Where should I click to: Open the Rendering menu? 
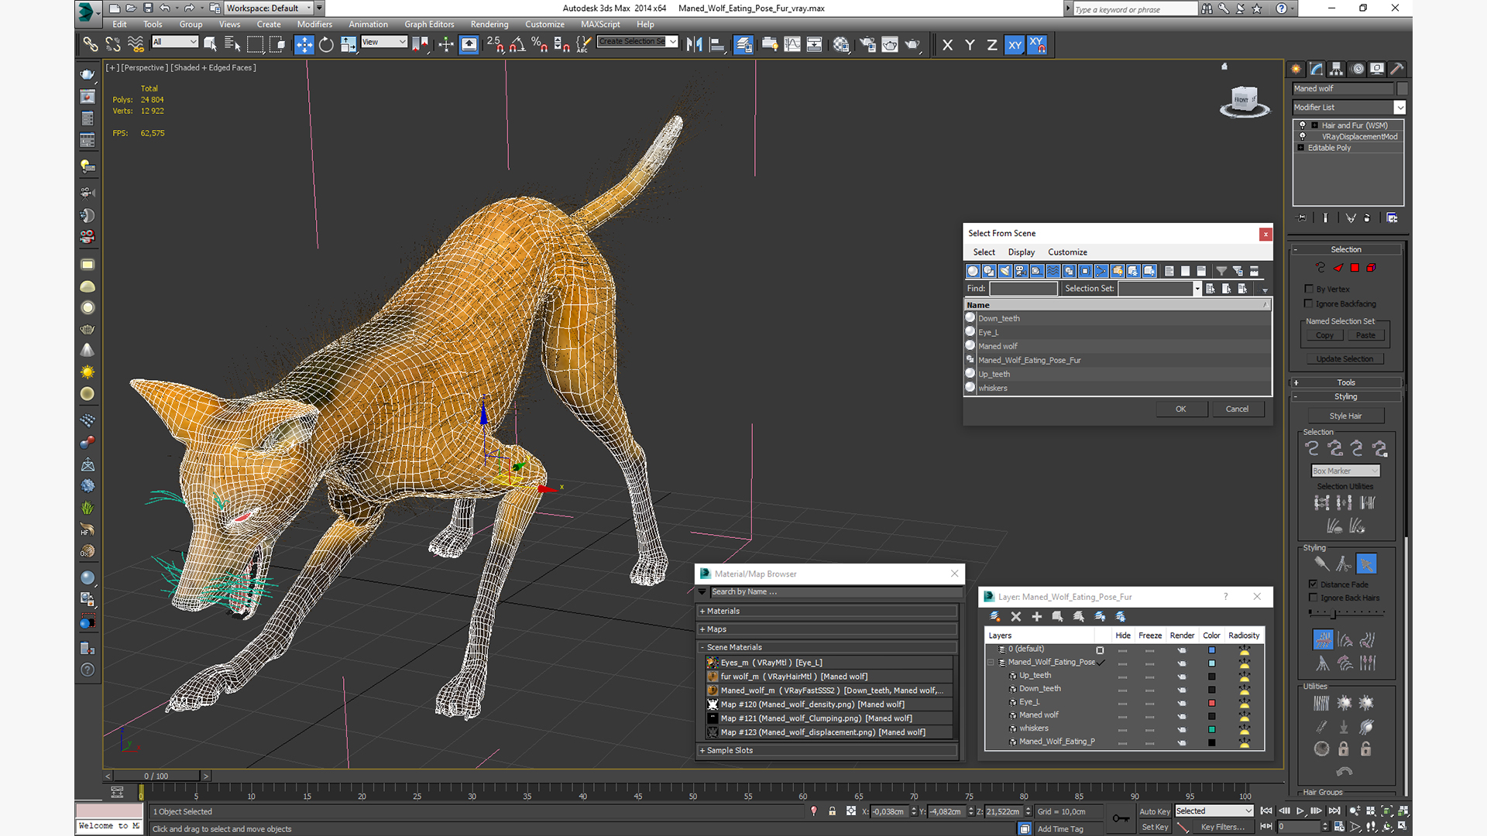[489, 24]
